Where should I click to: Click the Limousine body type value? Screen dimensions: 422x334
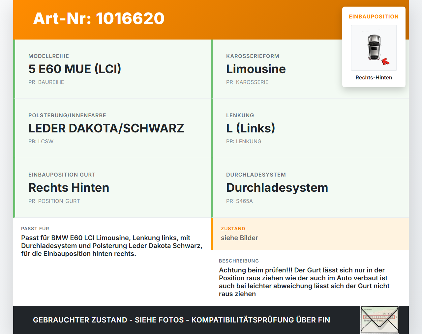click(x=256, y=69)
